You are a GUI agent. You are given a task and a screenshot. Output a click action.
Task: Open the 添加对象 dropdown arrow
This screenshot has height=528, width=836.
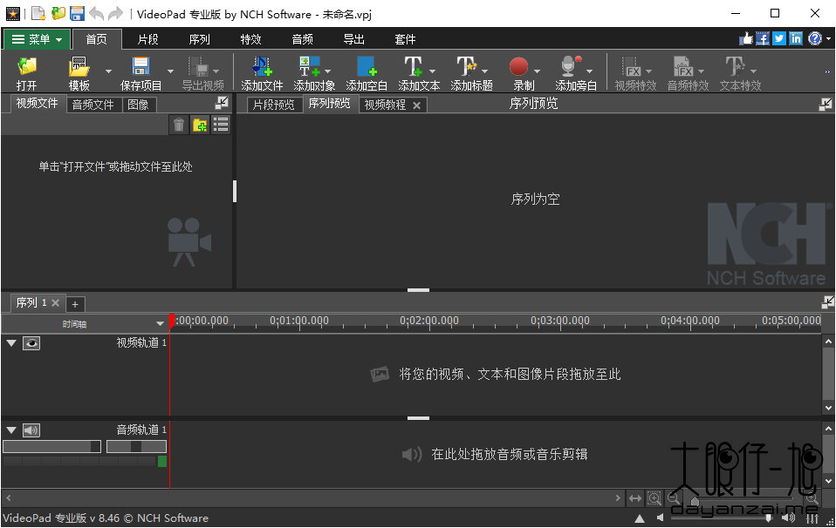point(327,71)
